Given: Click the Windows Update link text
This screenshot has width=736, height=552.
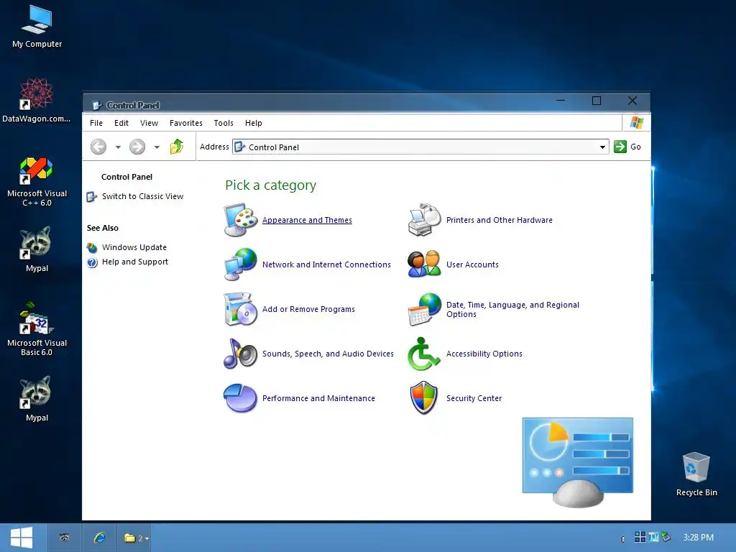Looking at the screenshot, I should tap(134, 247).
